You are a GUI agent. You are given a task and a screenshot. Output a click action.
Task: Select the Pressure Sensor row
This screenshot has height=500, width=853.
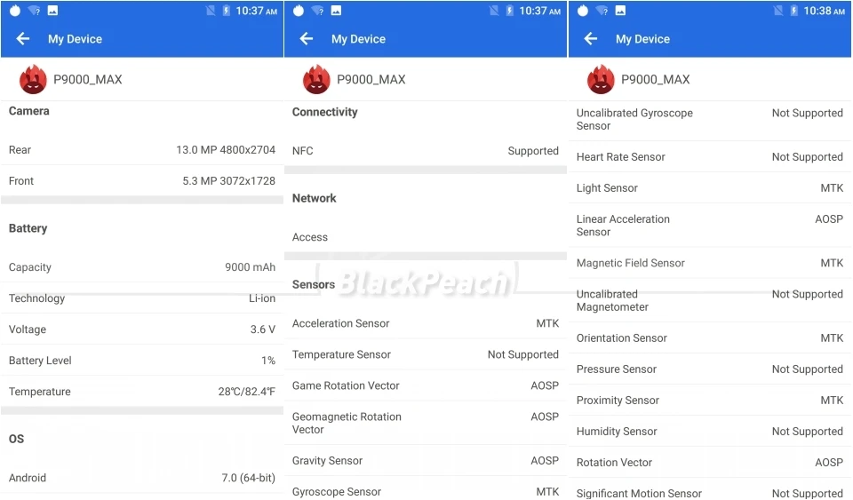(710, 369)
